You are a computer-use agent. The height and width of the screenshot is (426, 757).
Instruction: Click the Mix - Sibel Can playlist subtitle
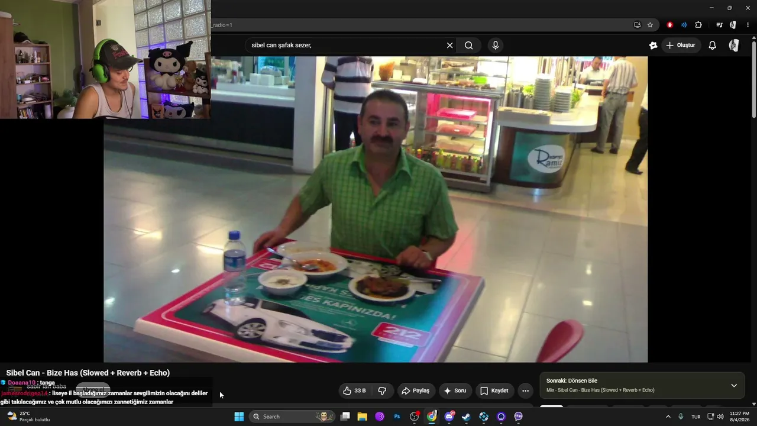pos(600,390)
